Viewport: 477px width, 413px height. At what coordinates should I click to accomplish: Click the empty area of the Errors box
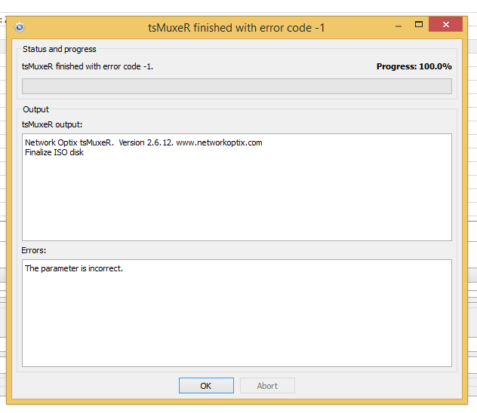coord(236,324)
